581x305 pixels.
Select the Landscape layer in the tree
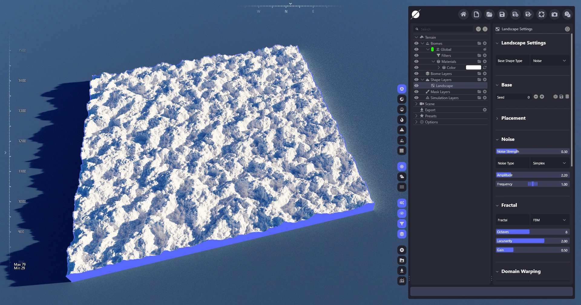click(444, 86)
